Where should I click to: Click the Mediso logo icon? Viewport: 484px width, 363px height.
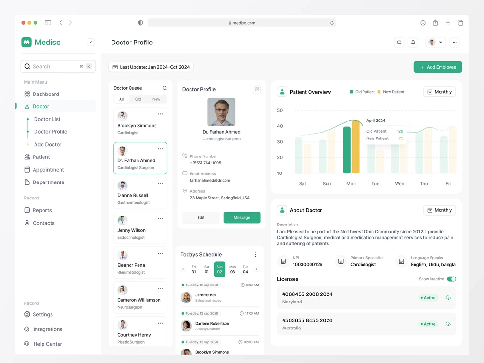[x=26, y=42]
